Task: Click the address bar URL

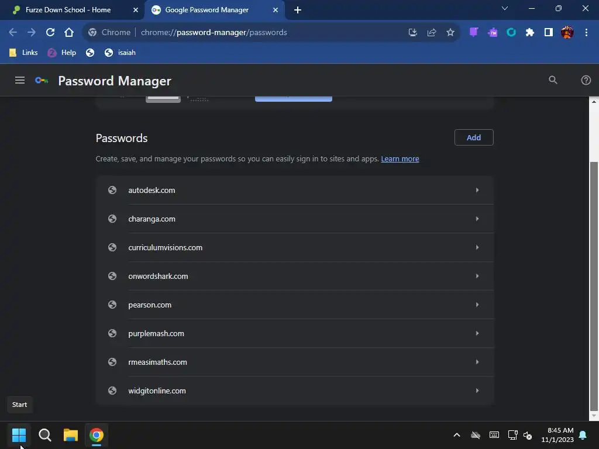Action: (x=214, y=33)
